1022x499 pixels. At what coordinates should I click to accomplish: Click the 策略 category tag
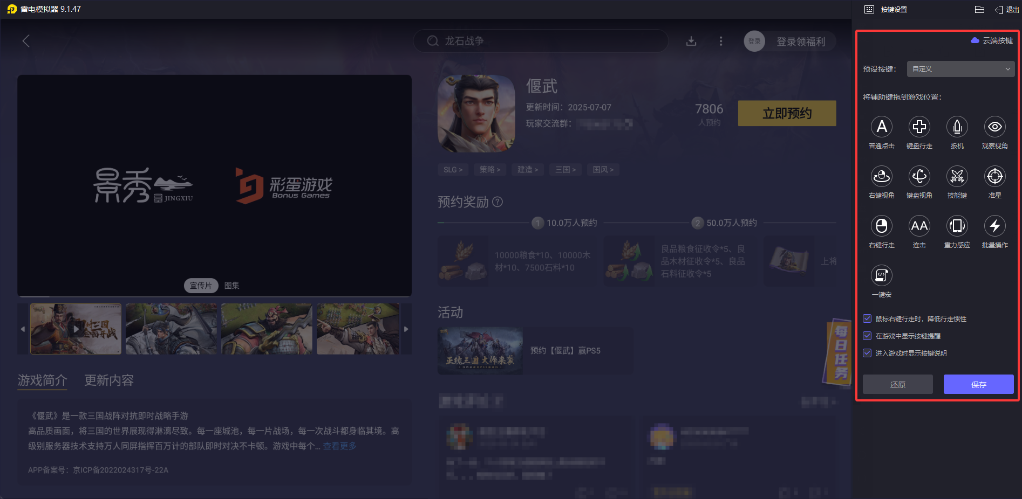pyautogui.click(x=490, y=169)
